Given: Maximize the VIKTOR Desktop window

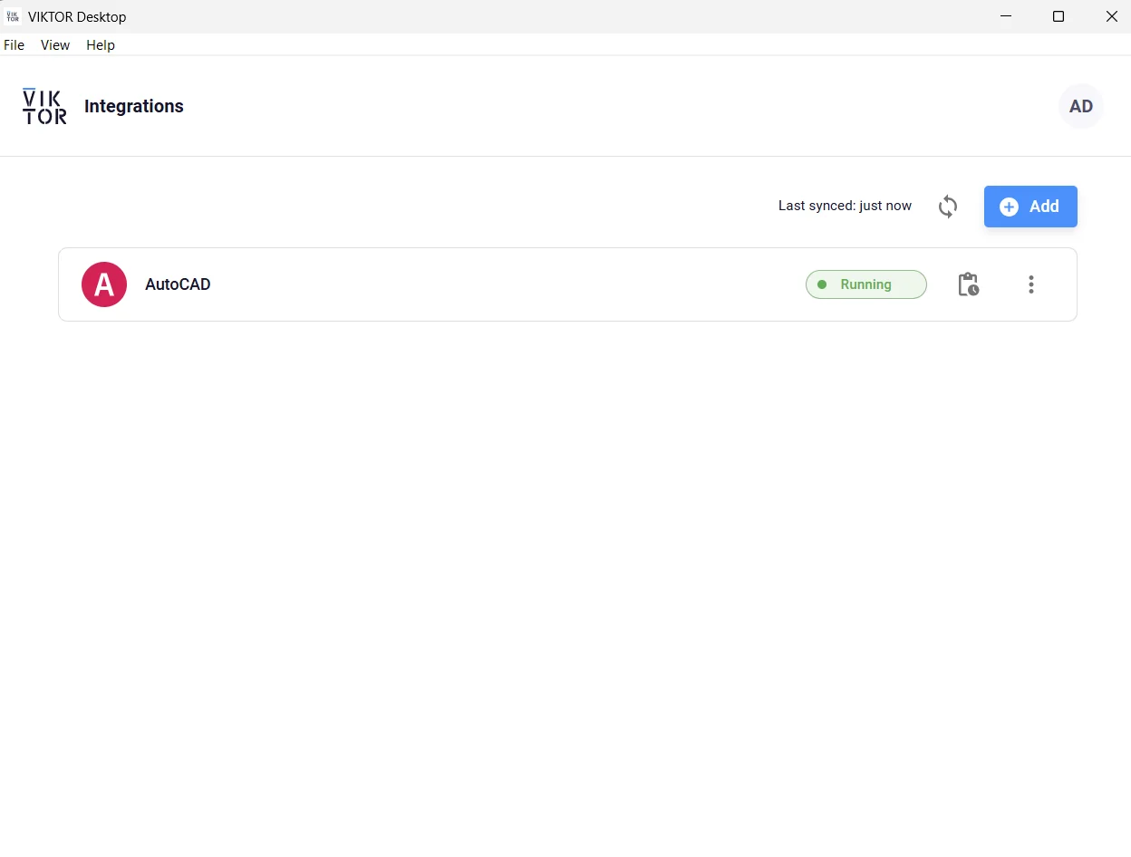Looking at the screenshot, I should coord(1058,16).
